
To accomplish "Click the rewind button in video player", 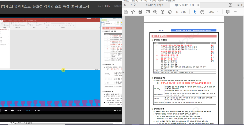I will pyautogui.click(x=6, y=111).
